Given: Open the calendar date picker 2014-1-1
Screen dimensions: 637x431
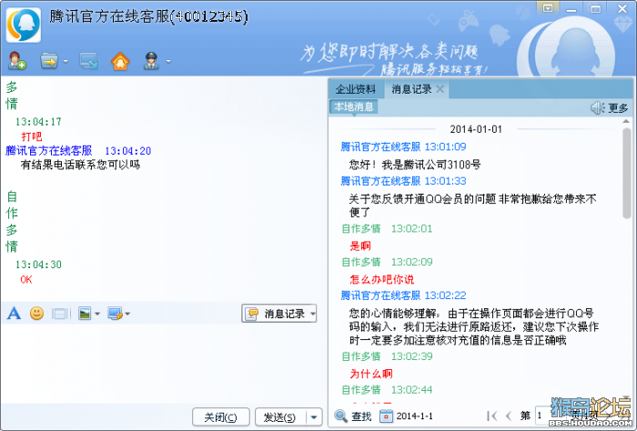Looking at the screenshot, I should click(406, 416).
